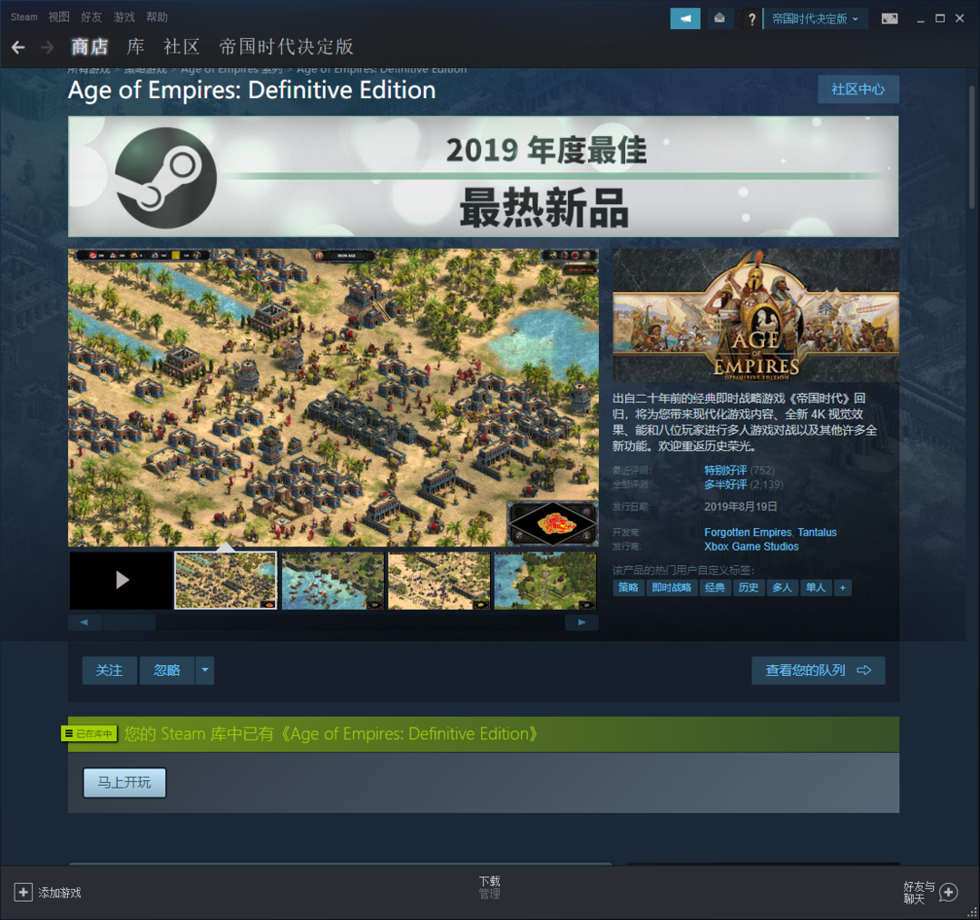980x920 pixels.
Task: Expand the account name dropdown
Action: pos(815,18)
